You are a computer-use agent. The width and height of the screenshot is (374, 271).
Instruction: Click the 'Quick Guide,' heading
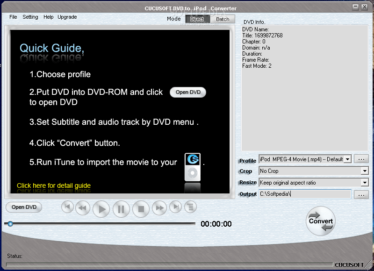pos(52,48)
